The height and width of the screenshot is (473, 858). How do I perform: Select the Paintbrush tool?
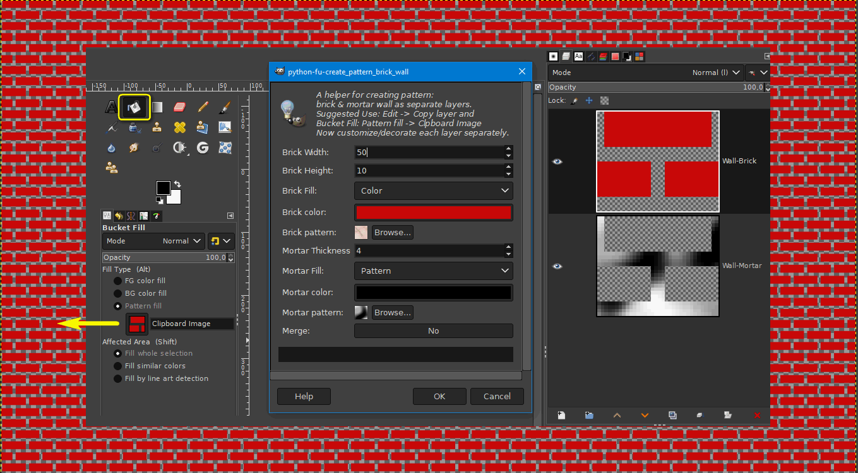225,107
